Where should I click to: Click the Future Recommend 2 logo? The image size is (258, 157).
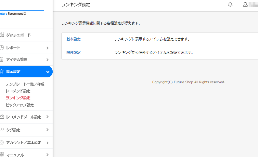click(x=13, y=14)
